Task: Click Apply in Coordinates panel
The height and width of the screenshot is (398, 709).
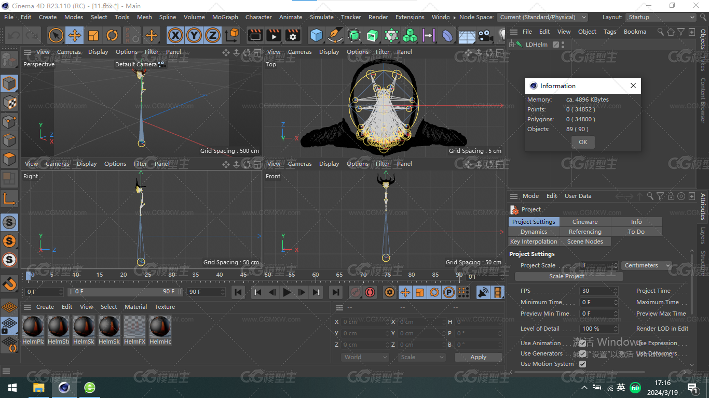Action: [478, 357]
